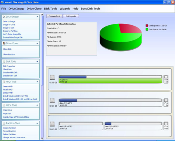This screenshot has height=141, width=175.
Task: Click the Drive Image panel header icon
Action: point(4,17)
